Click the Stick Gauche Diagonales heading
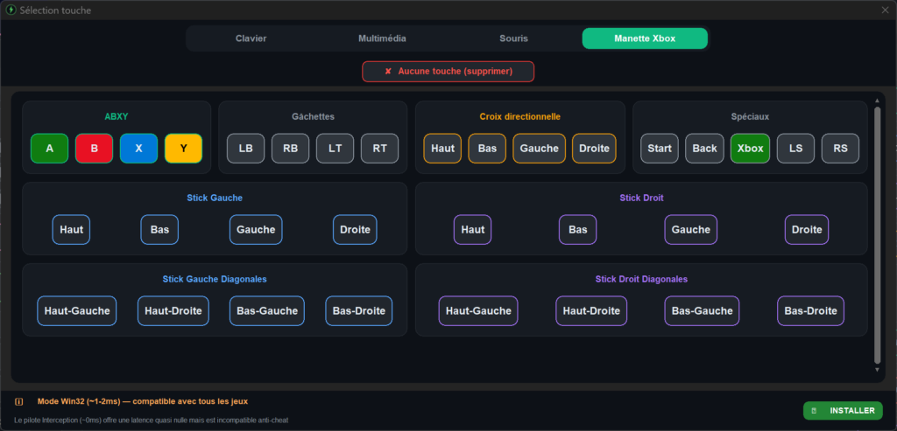Screen dimensions: 897x431 click(x=215, y=280)
